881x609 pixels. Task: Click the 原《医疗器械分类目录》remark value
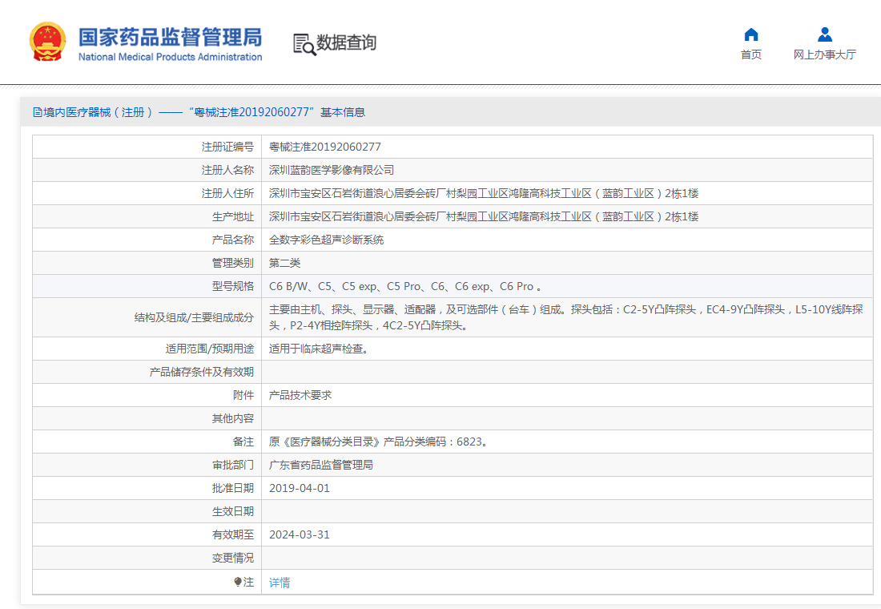380,442
